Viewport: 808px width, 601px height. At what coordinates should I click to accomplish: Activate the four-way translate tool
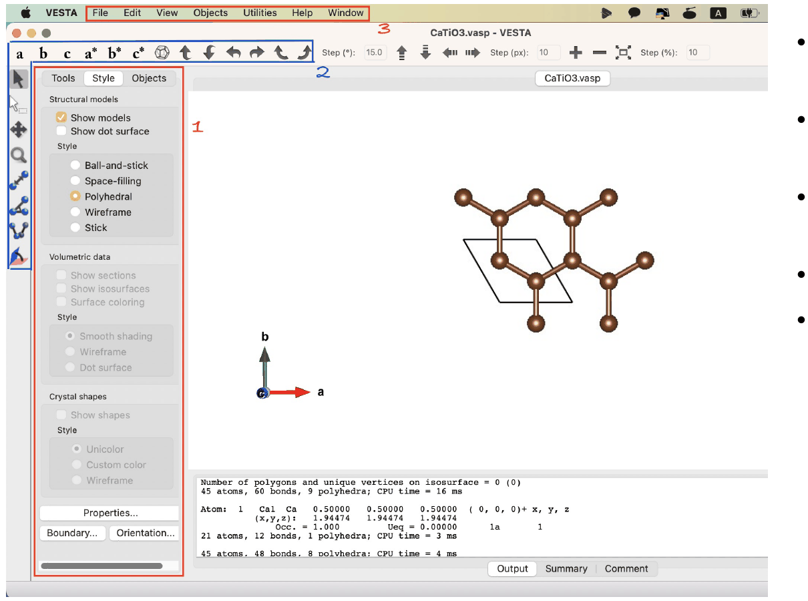tap(19, 130)
